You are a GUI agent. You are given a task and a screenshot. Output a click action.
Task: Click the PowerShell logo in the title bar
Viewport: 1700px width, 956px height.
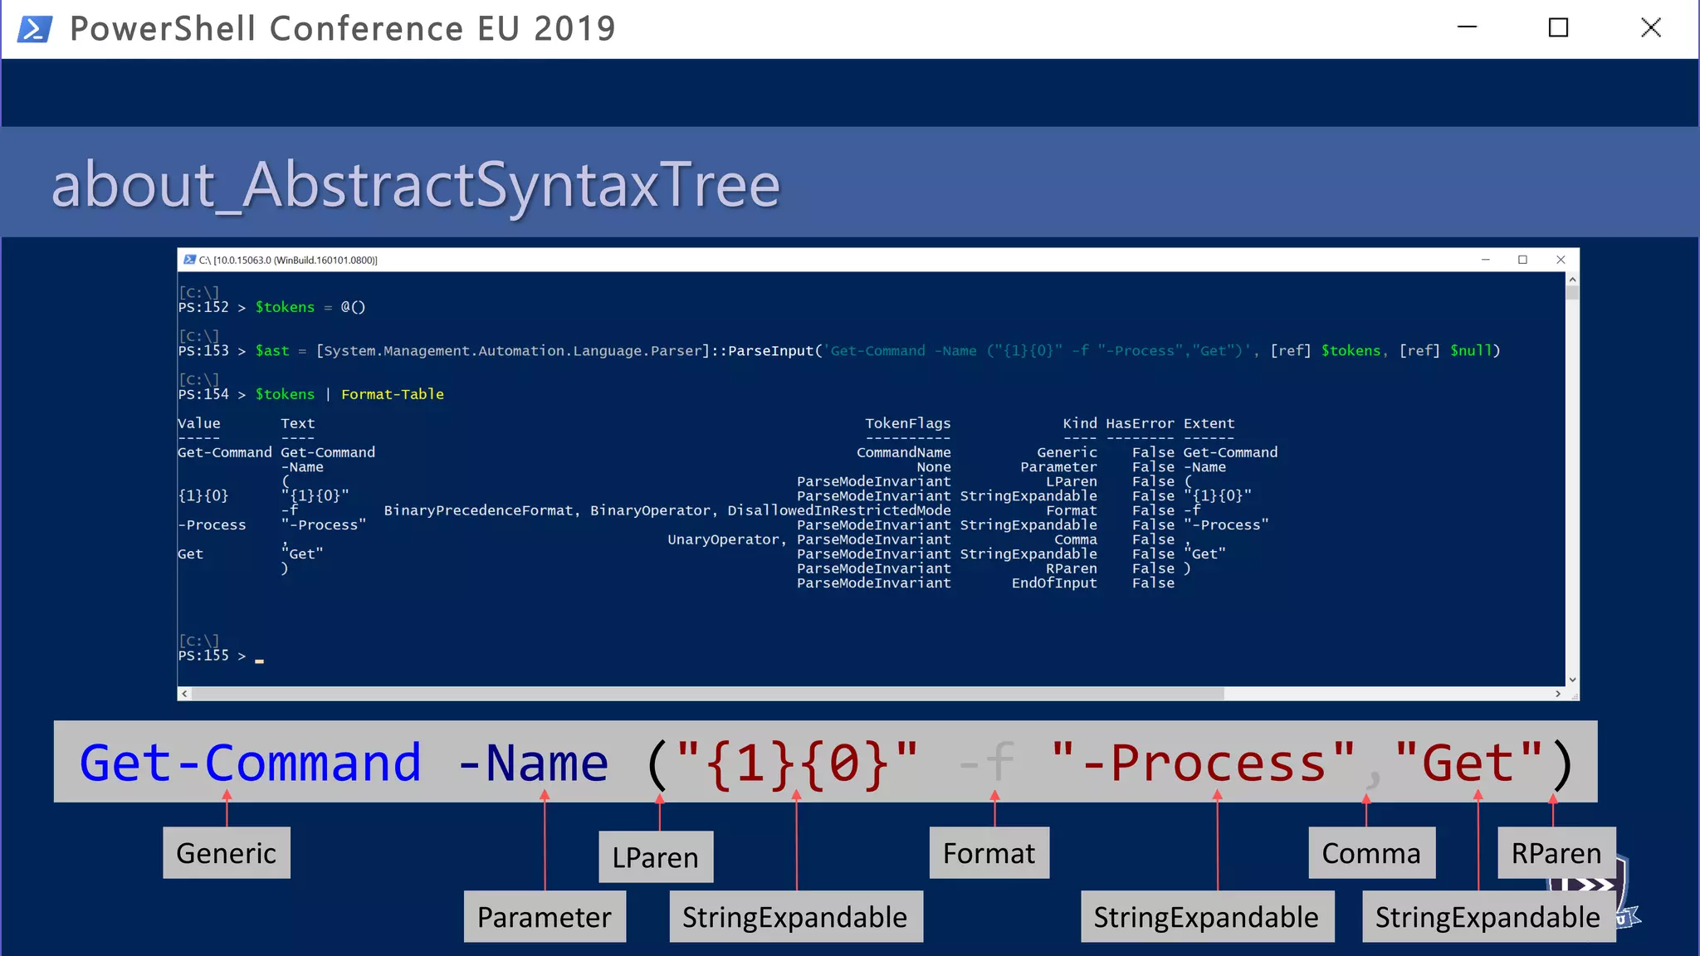(x=35, y=29)
